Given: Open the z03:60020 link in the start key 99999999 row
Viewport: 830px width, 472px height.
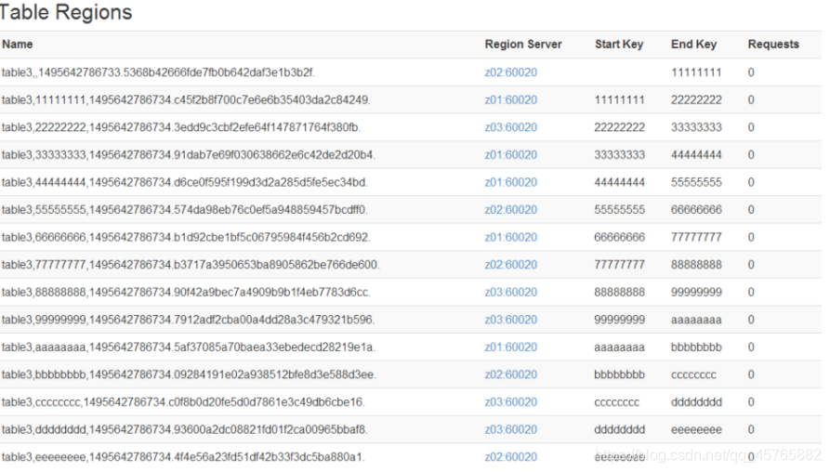Looking at the screenshot, I should 511,321.
